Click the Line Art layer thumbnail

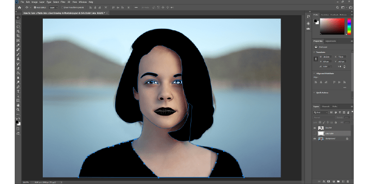(x=321, y=128)
